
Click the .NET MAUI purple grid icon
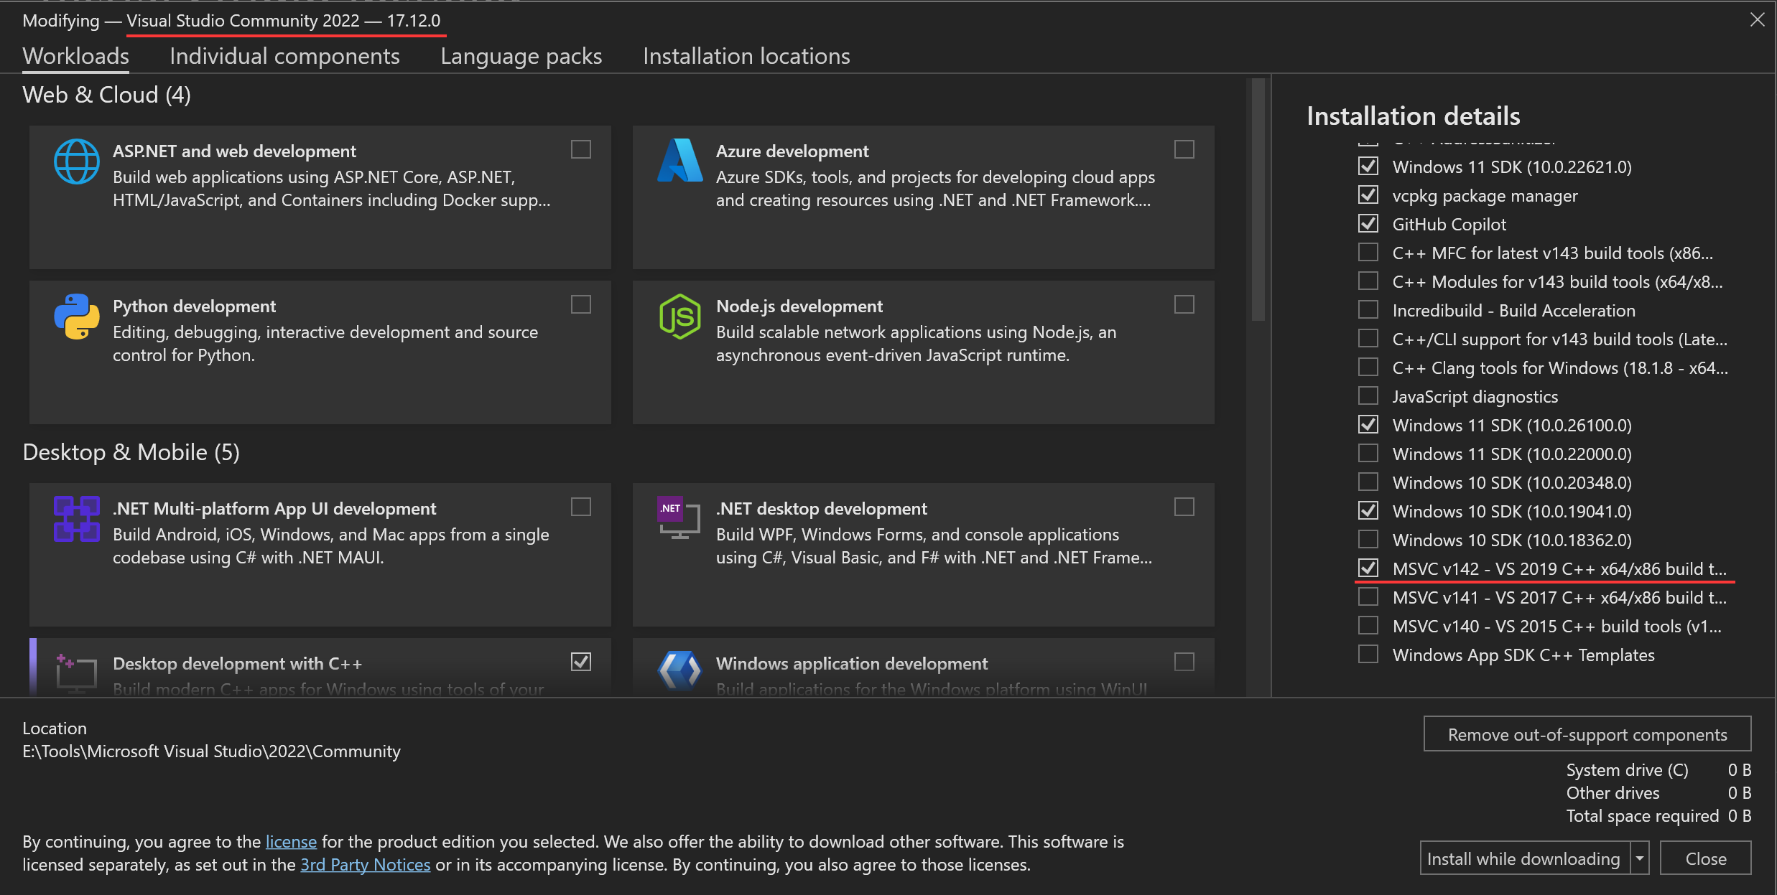[x=77, y=519]
